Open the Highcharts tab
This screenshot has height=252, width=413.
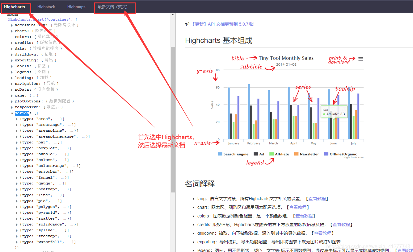tap(15, 7)
